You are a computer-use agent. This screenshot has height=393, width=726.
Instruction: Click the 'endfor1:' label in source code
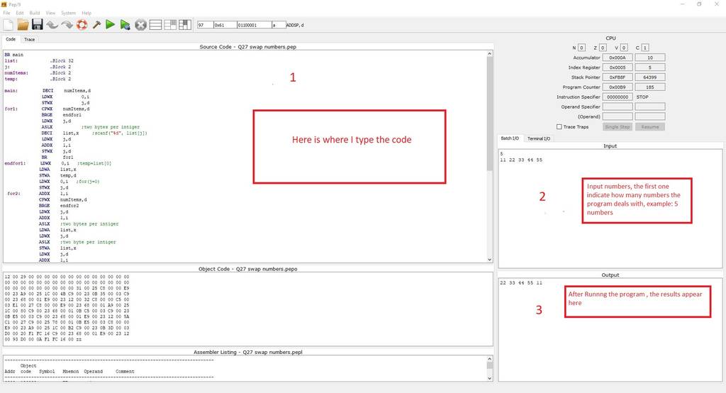pyautogui.click(x=16, y=163)
